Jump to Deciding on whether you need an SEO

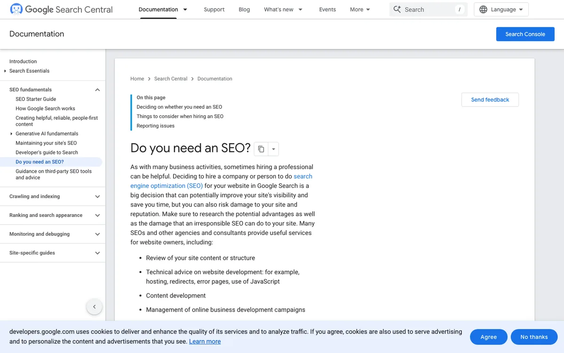180,107
